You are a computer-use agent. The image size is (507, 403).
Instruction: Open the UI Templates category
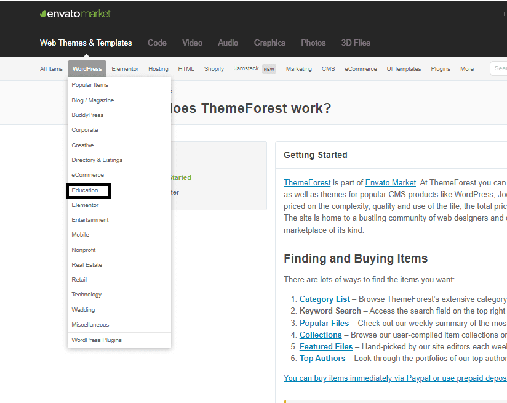click(x=404, y=68)
